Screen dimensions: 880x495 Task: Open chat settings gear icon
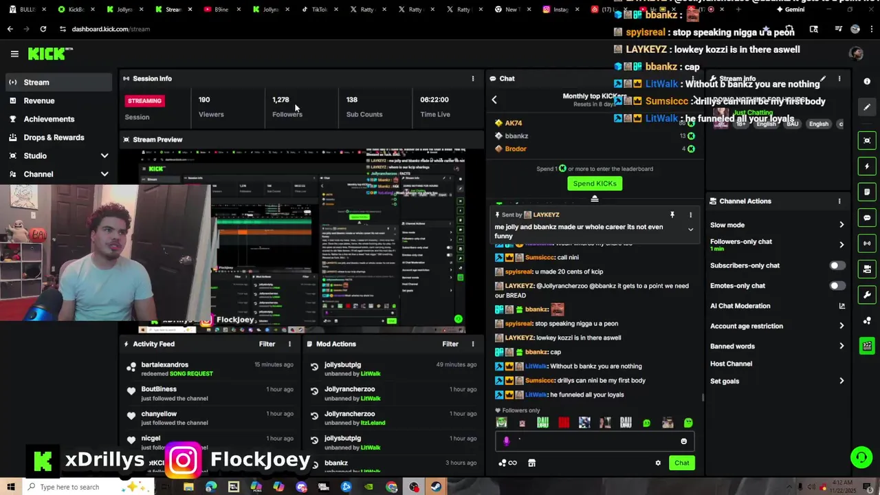[x=658, y=463]
